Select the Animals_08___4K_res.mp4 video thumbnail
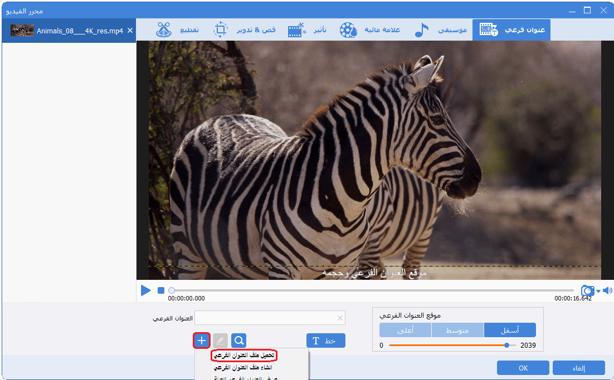Image resolution: width=614 pixels, height=380 pixels. (x=22, y=31)
